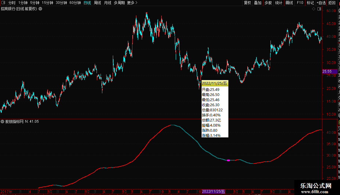The width and height of the screenshot is (340, 195).
Task: Switch to 月线 monthly chart
Action: (107, 3)
